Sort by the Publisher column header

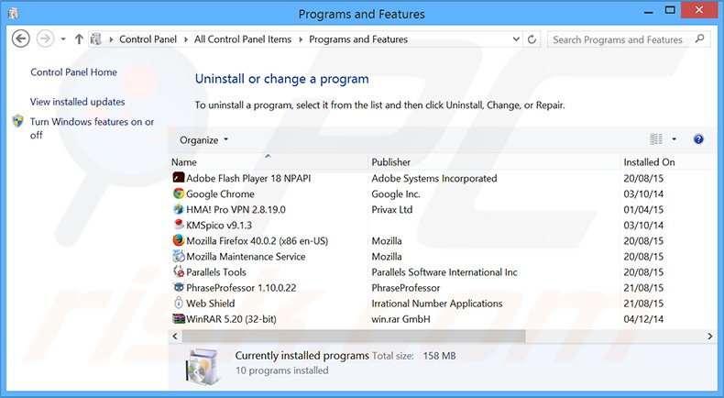click(x=390, y=162)
